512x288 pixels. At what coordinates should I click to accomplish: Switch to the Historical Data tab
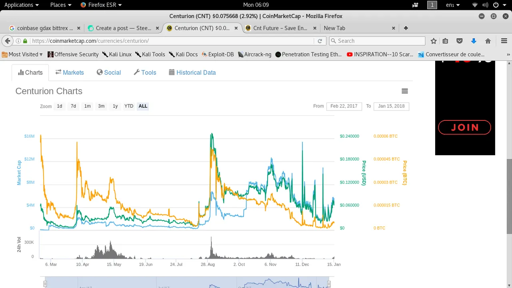coord(192,72)
